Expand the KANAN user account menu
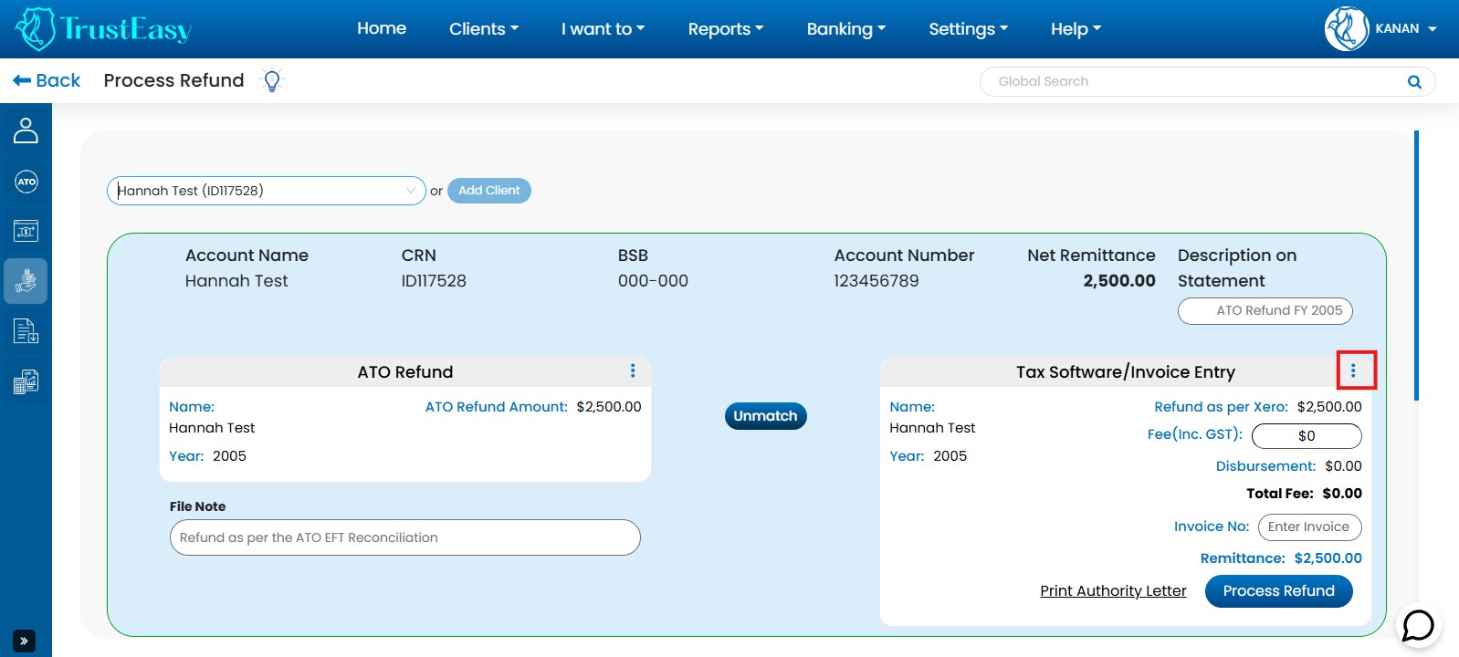Image resolution: width=1459 pixels, height=657 pixels. [1382, 29]
